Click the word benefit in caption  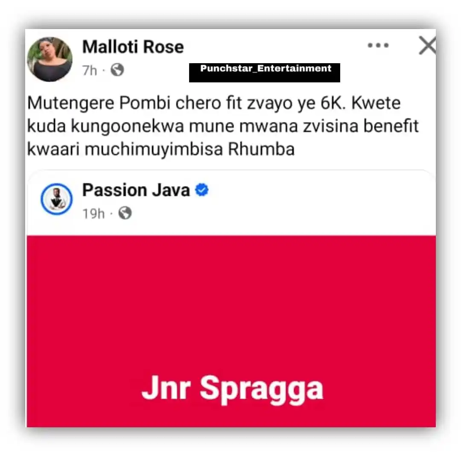pyautogui.click(x=391, y=126)
